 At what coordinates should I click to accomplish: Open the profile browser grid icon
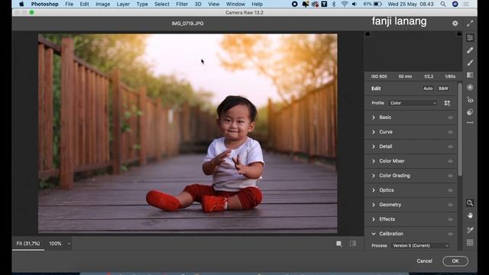point(447,103)
